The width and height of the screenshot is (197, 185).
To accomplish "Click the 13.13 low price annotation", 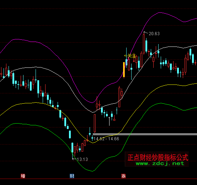I will pos(82,159).
